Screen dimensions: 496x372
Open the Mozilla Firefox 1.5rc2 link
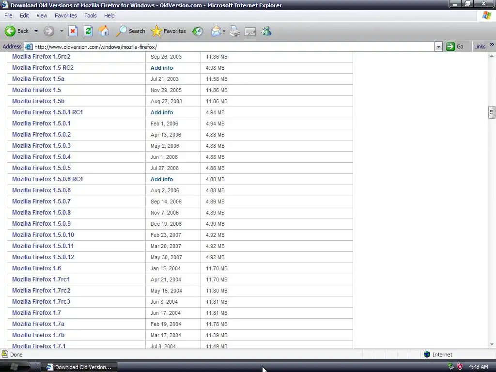[x=41, y=57]
